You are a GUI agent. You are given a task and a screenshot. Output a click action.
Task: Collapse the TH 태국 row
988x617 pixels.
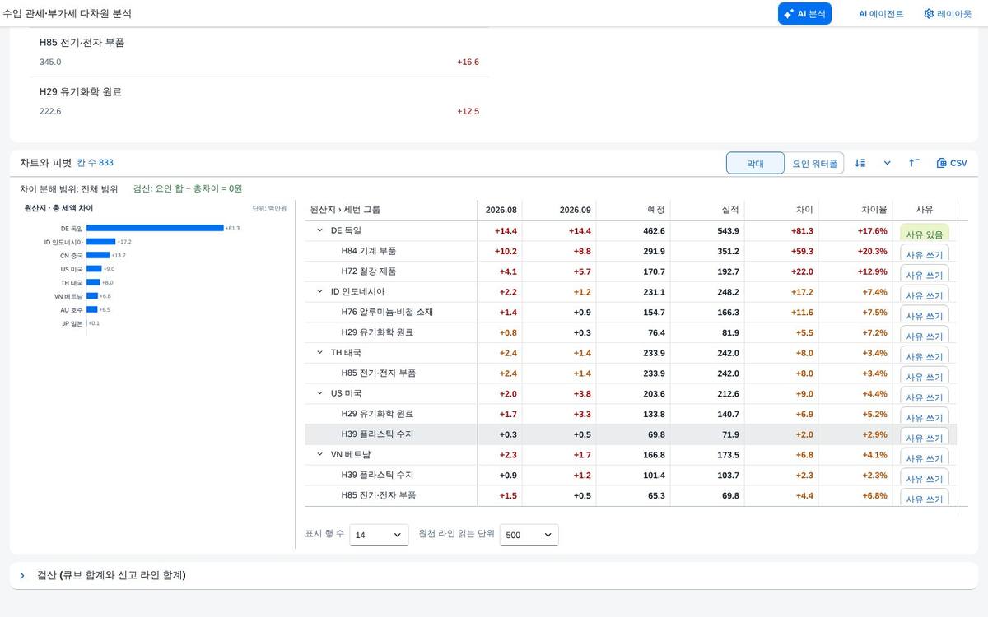[x=320, y=352]
